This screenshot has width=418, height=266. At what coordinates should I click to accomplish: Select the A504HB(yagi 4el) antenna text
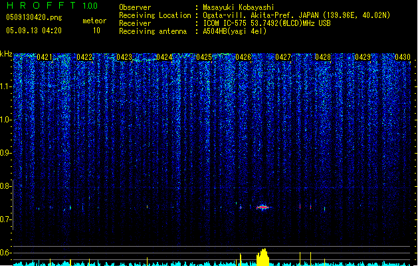235,31
